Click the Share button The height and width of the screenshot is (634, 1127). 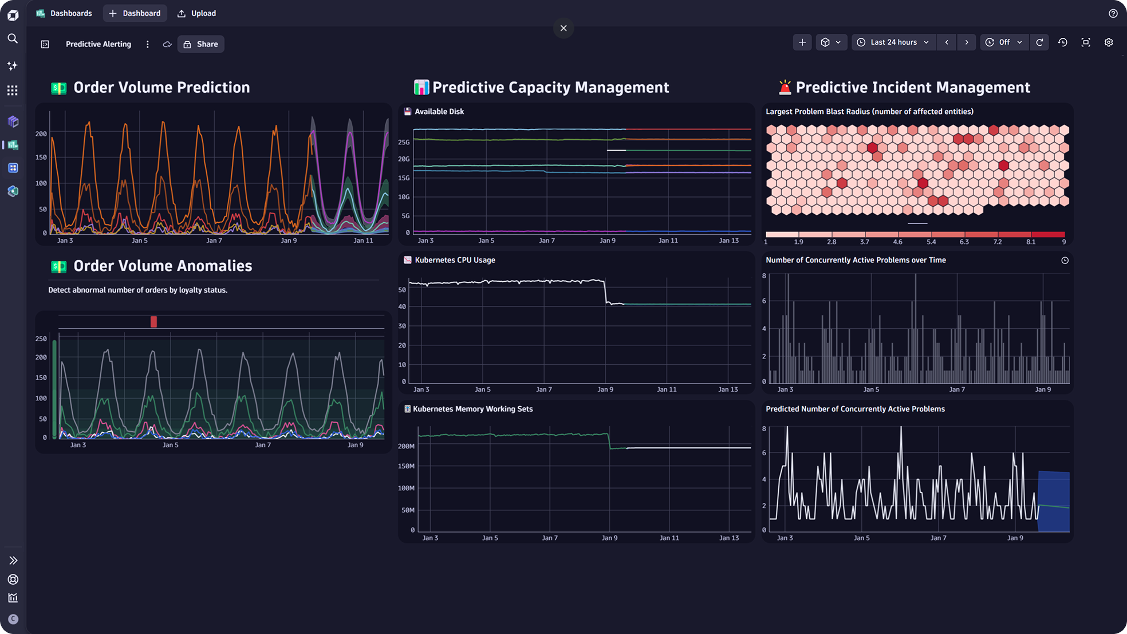(200, 44)
